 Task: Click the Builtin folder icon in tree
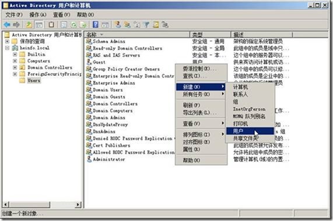point(22,54)
